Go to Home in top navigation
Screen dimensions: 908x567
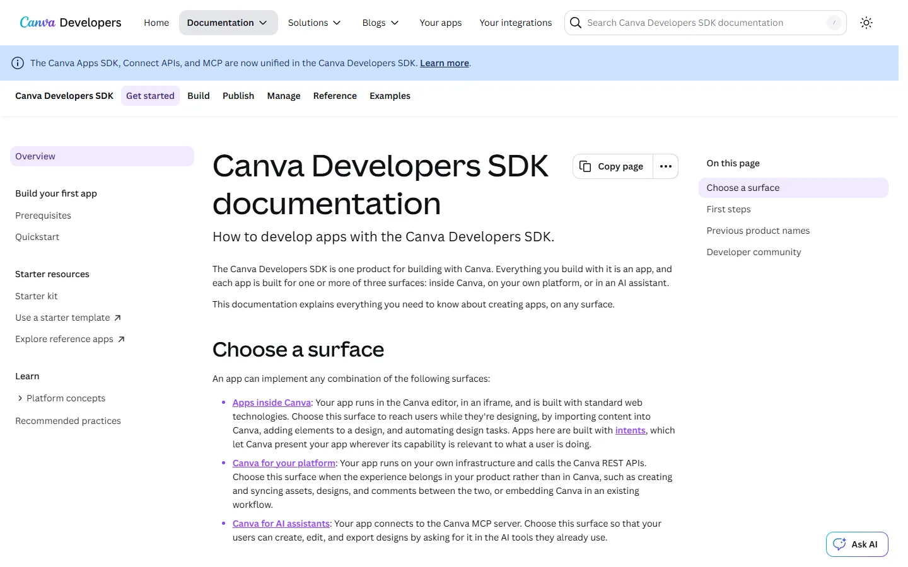(156, 23)
